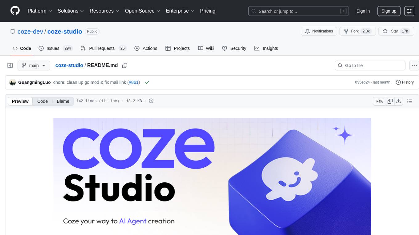The image size is (419, 235).
Task: Open the file History
Action: pyautogui.click(x=405, y=82)
